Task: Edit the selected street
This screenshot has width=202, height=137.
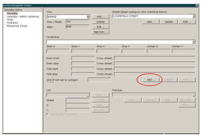Action: 187,22
